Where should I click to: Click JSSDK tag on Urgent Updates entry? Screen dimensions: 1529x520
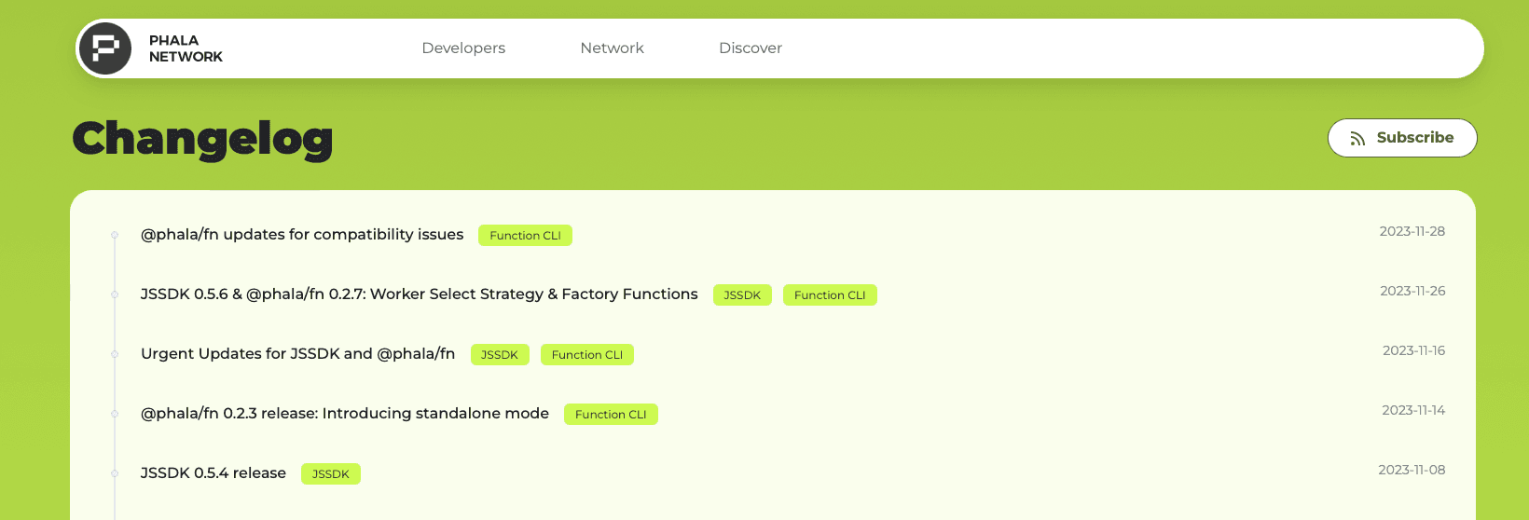(500, 355)
